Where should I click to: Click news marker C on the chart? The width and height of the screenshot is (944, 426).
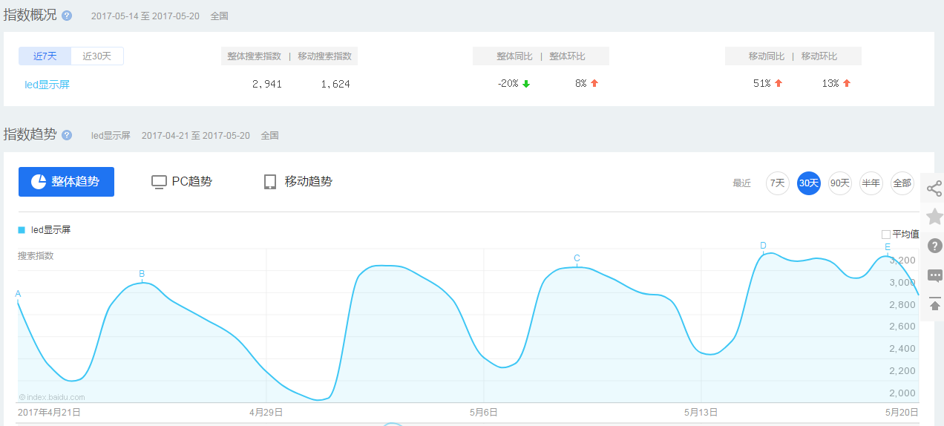point(577,258)
